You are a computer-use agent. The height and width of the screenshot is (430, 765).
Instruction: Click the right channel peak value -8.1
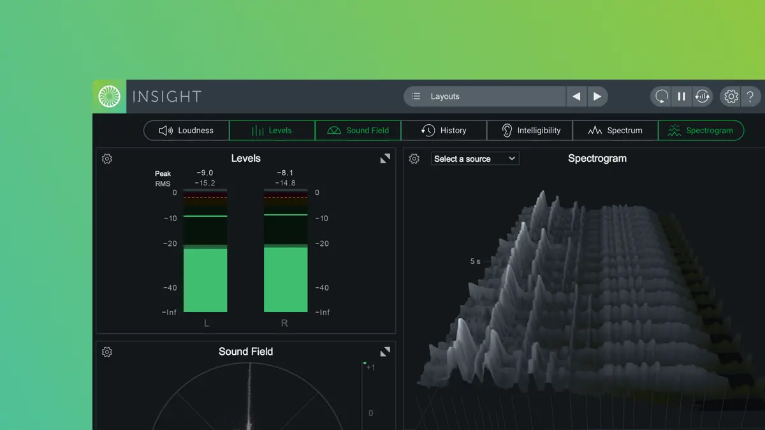(x=285, y=173)
